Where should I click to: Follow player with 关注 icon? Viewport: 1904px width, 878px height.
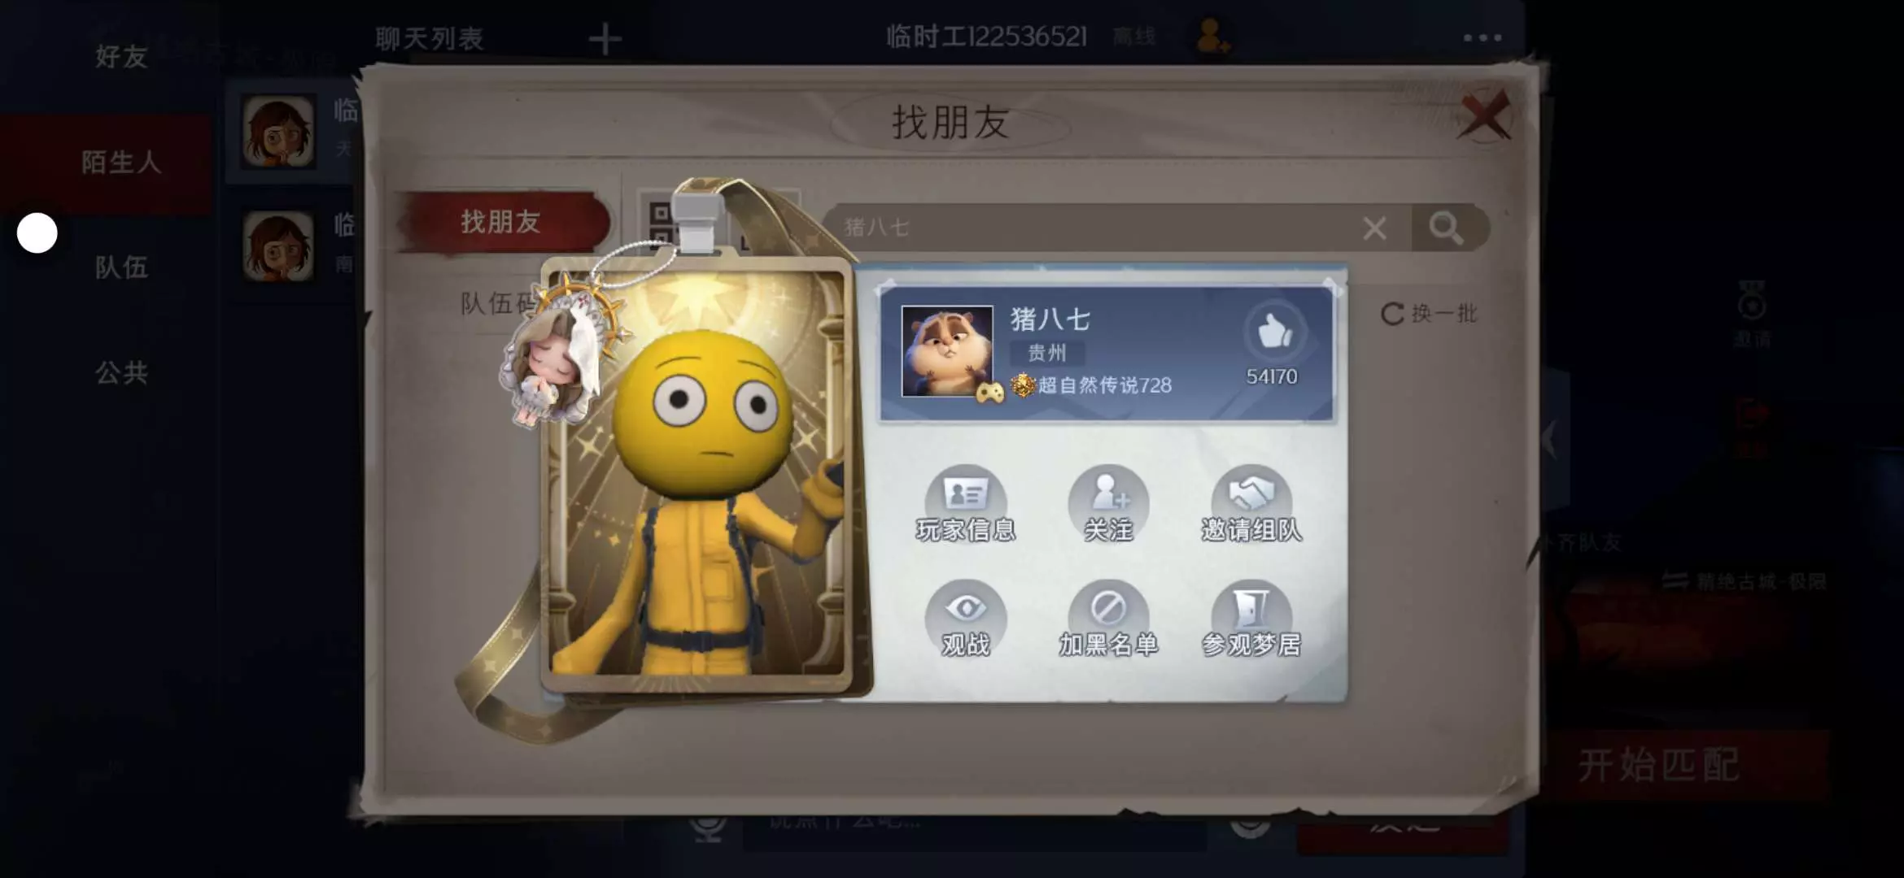pyautogui.click(x=1108, y=502)
